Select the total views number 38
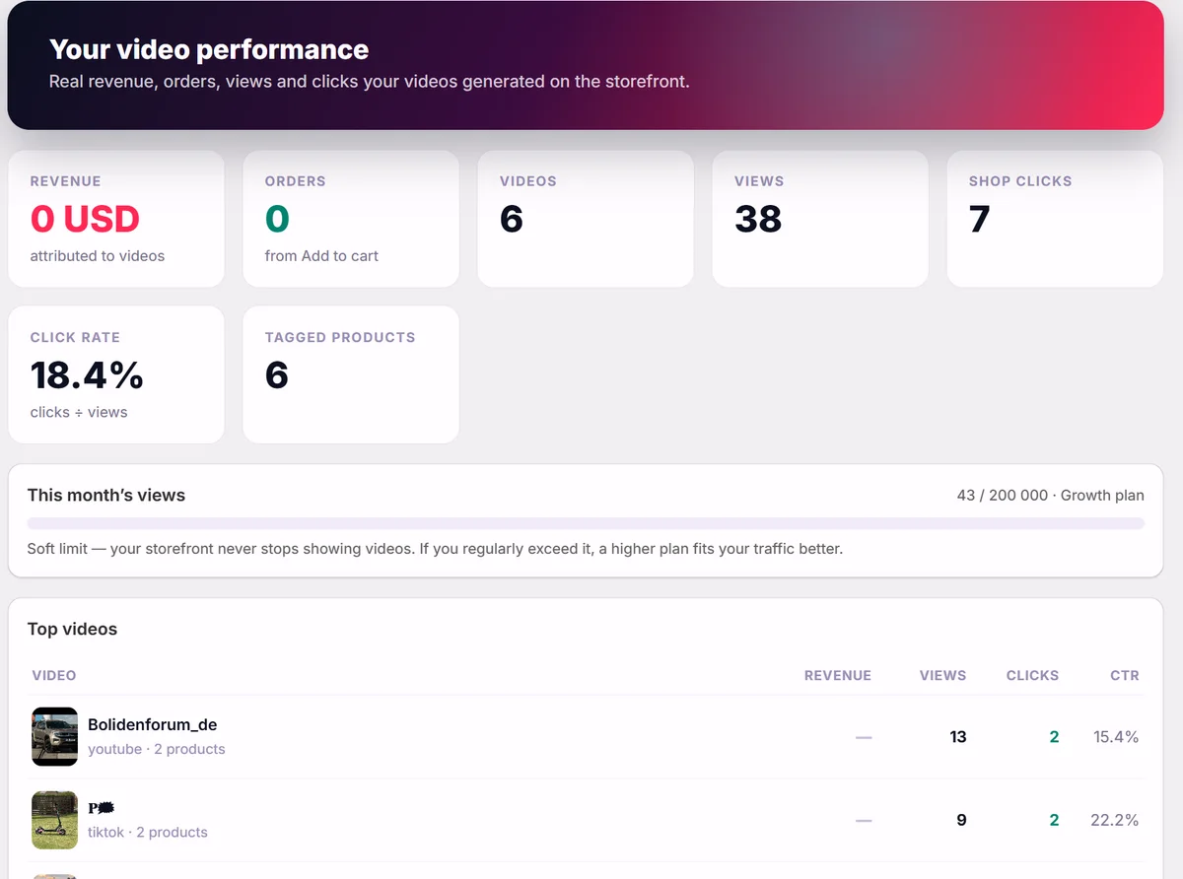 click(x=758, y=219)
